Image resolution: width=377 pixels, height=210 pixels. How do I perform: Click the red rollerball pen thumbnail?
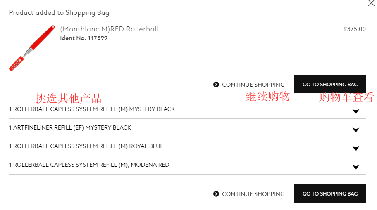(x=32, y=48)
